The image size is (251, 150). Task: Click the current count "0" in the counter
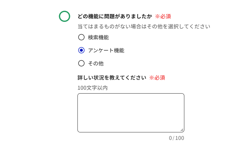point(170,138)
